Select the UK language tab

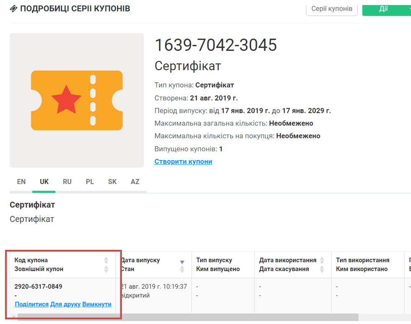(44, 182)
